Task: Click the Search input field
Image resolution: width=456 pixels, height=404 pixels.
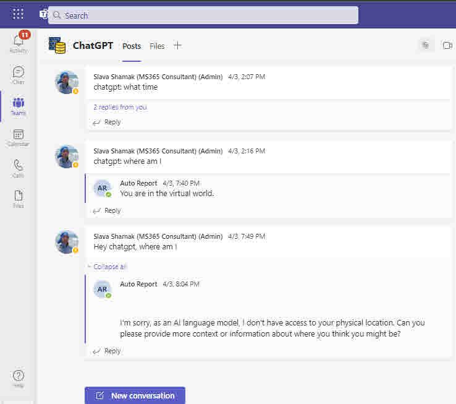Action: (x=203, y=15)
